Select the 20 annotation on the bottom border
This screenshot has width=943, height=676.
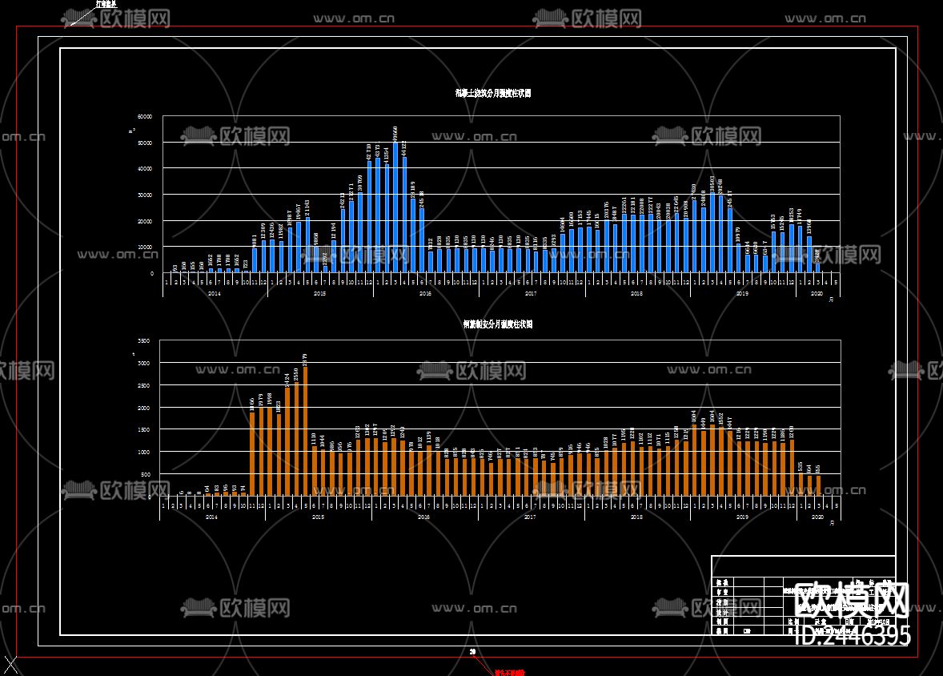coord(472,652)
